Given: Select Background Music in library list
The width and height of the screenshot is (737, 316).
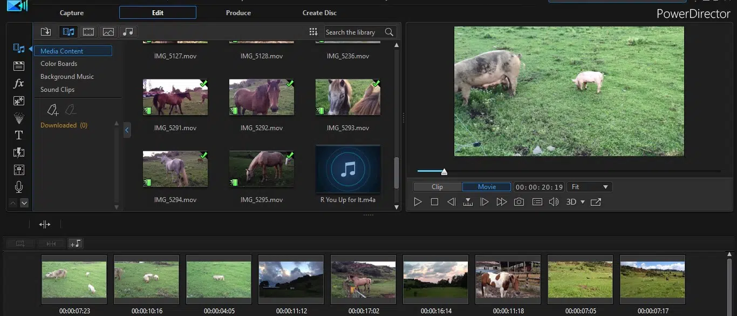Looking at the screenshot, I should coord(67,77).
